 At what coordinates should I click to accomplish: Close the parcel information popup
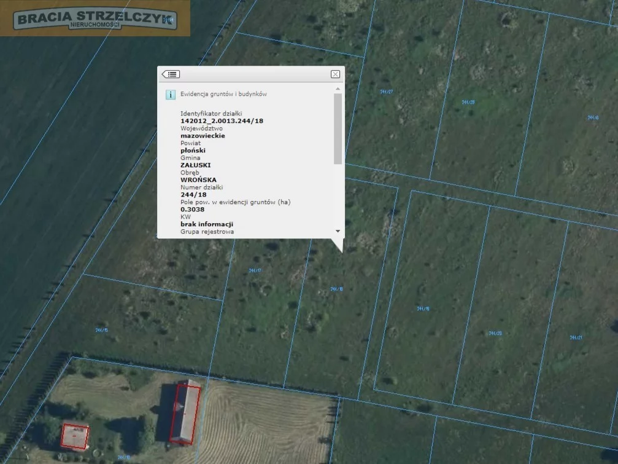335,74
